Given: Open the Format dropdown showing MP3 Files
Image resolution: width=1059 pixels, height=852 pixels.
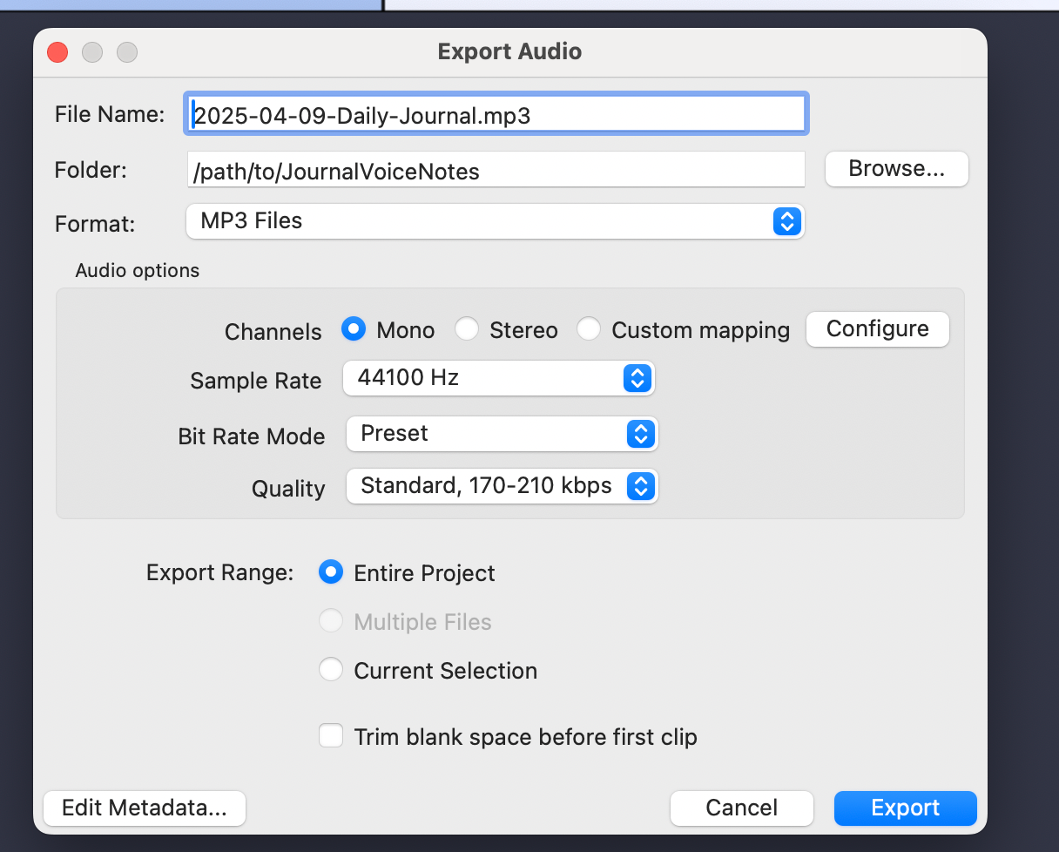Looking at the screenshot, I should click(x=495, y=221).
